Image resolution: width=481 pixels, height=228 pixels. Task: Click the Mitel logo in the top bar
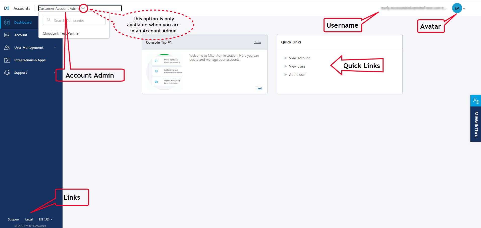pos(7,8)
